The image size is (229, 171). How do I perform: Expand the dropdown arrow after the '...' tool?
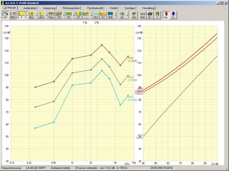(x=91, y=15)
